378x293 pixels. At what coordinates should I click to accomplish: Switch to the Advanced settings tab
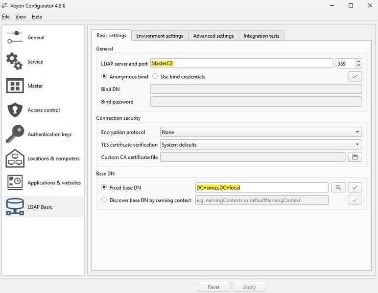point(213,36)
